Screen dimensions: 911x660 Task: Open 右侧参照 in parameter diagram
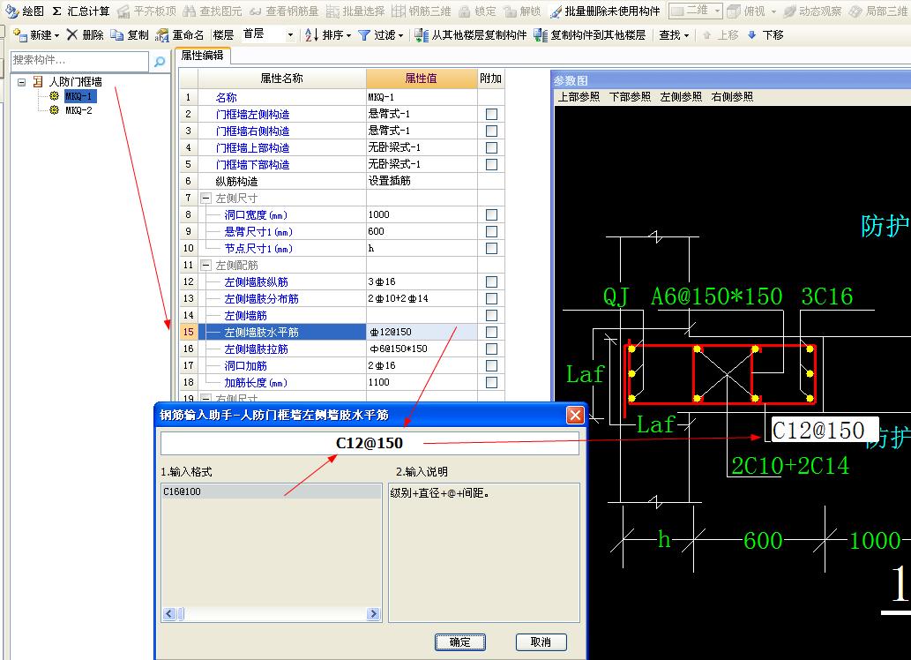tap(732, 96)
